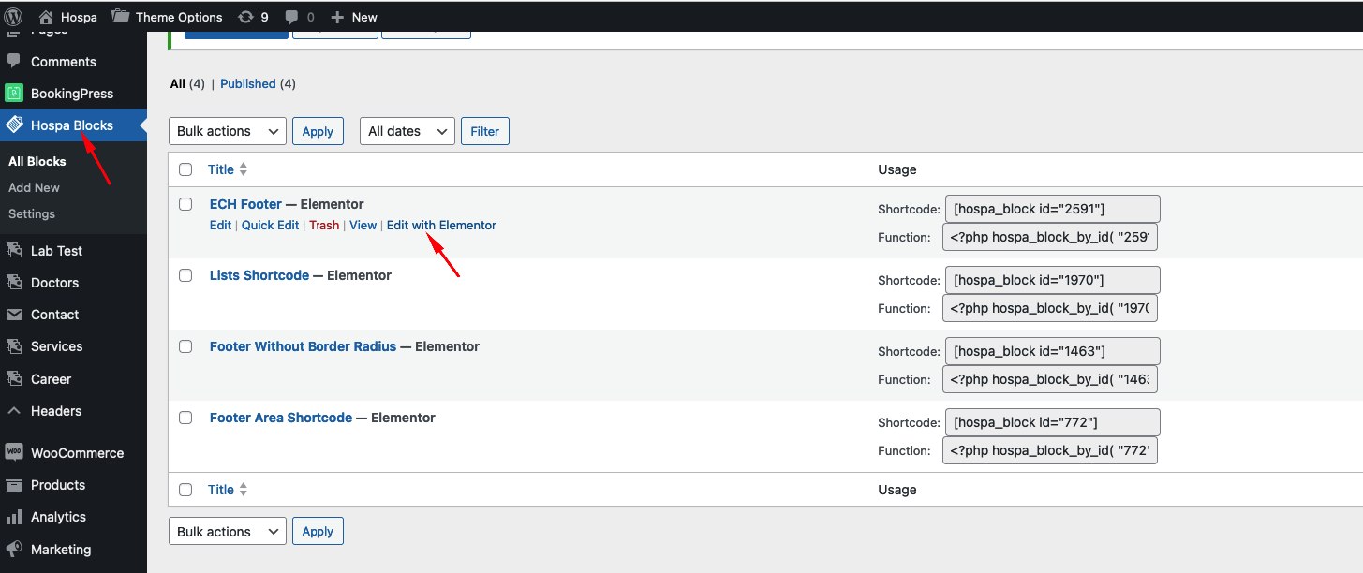The width and height of the screenshot is (1363, 573).
Task: Select the PHP function field for block 1463
Action: coord(1050,379)
